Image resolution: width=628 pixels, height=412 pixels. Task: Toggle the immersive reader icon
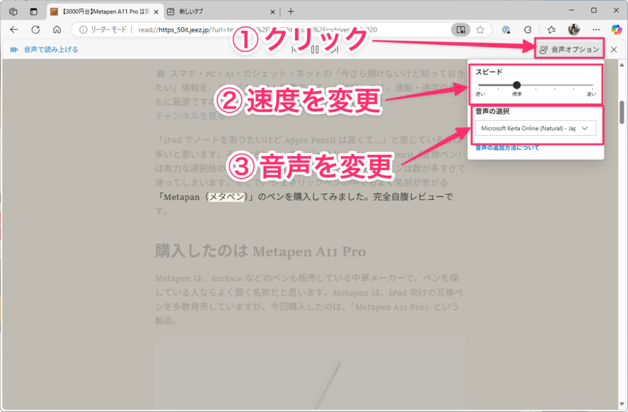click(x=461, y=29)
